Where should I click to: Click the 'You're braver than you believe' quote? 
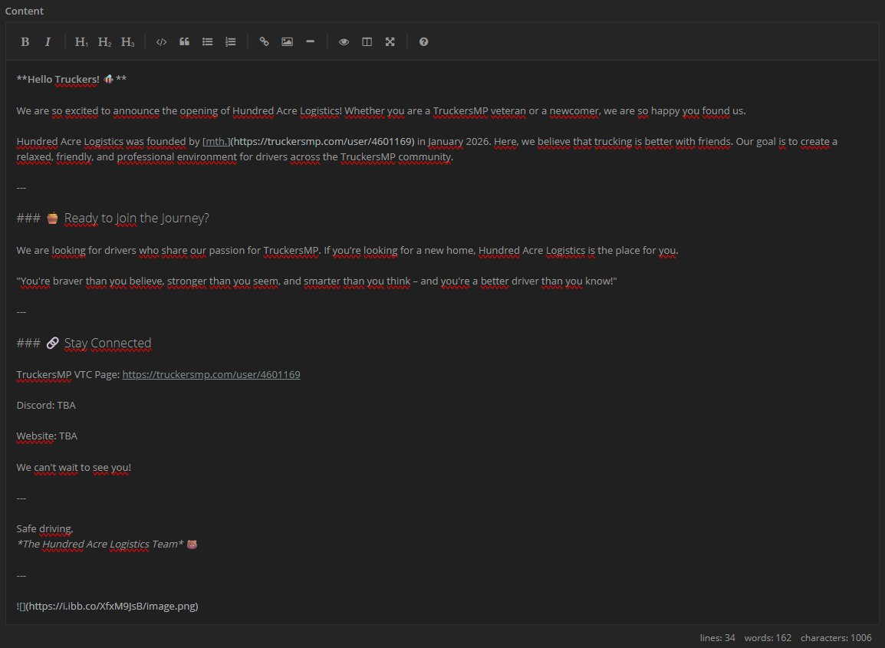coord(317,281)
